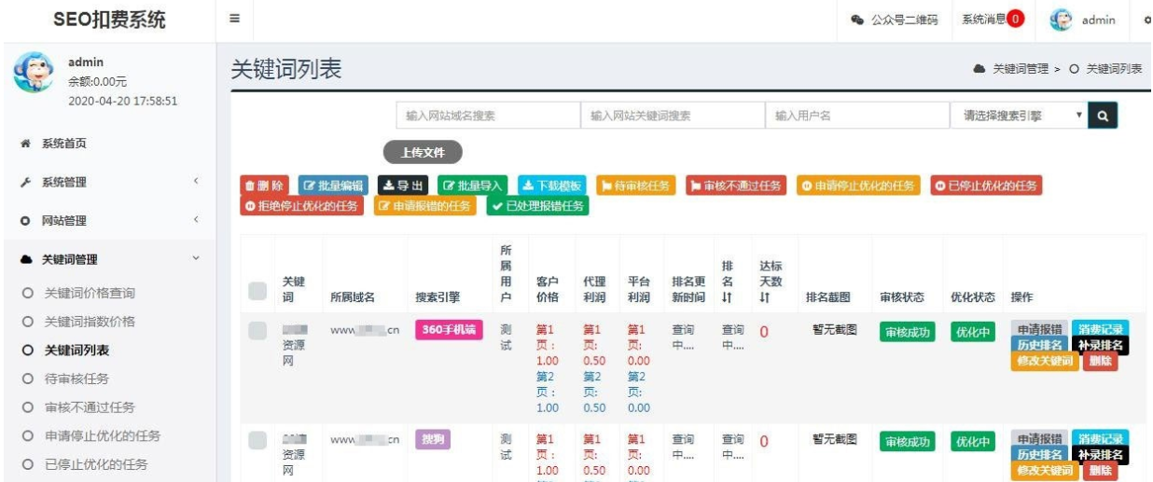Open 申请停止优化的任务 in the sidebar
This screenshot has height=482, width=1153.
[103, 435]
